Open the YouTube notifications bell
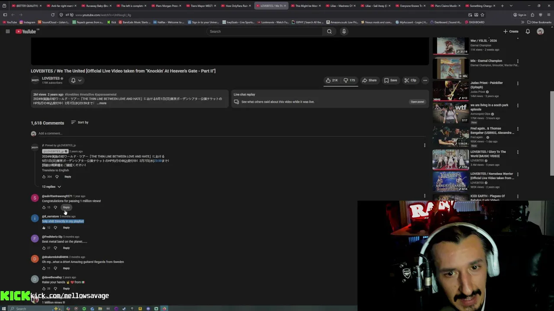The width and height of the screenshot is (554, 311). tap(528, 32)
